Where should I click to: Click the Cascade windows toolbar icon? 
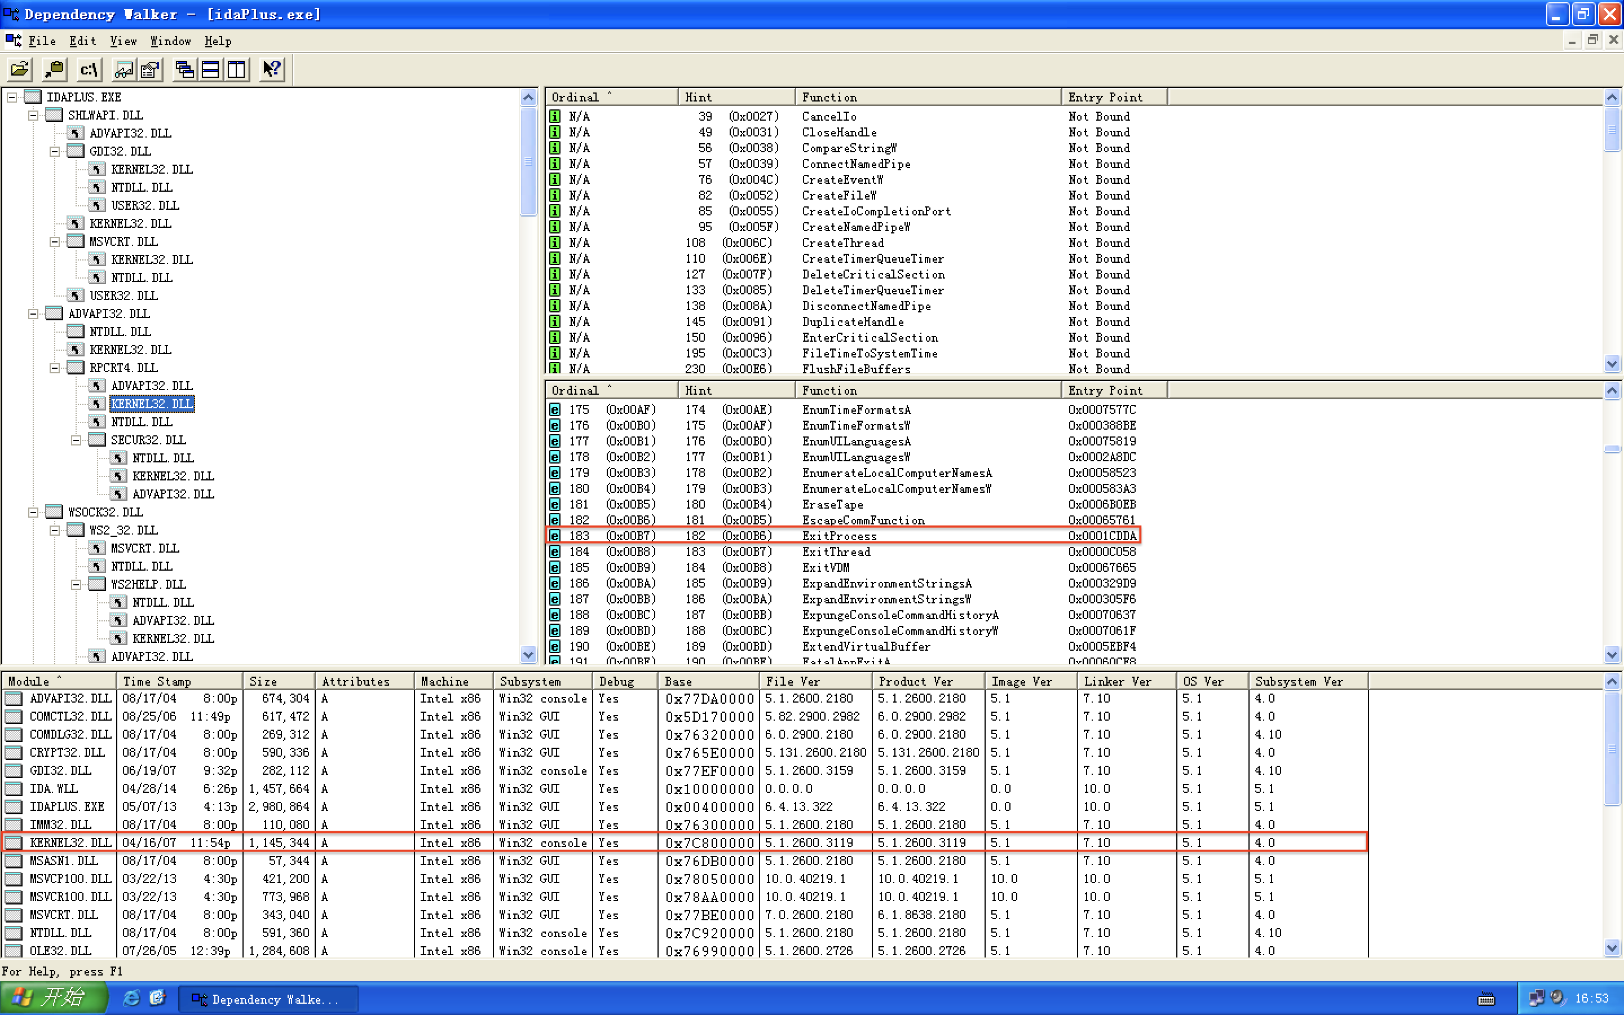coord(184,69)
